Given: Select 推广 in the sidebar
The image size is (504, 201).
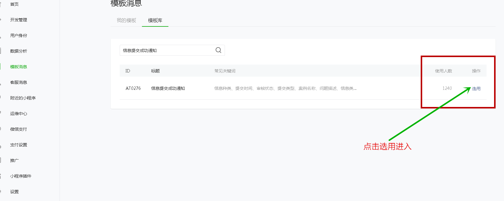Looking at the screenshot, I should [x=14, y=160].
